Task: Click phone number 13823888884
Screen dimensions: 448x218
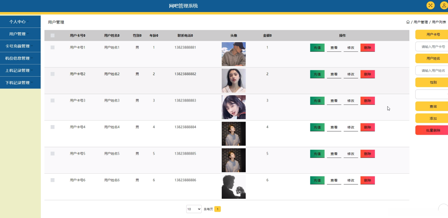Action: [185, 127]
